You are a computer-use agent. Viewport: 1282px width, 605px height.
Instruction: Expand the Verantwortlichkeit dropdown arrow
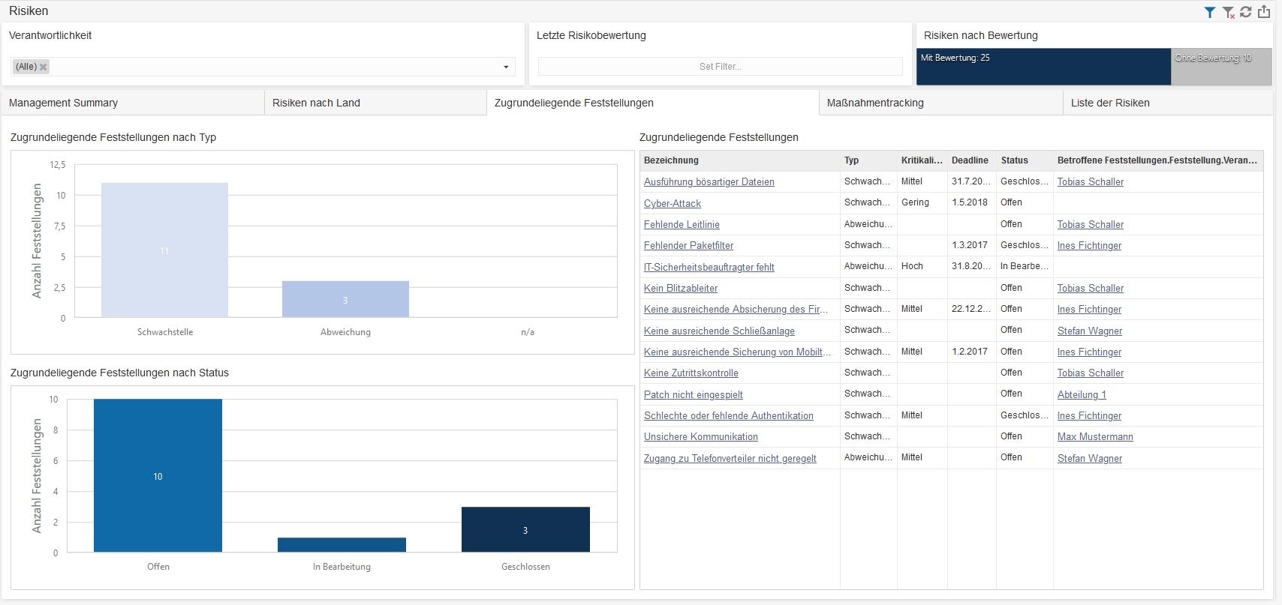pyautogui.click(x=506, y=67)
